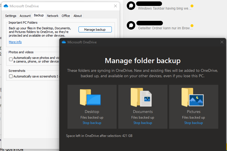Click OneDrive cloud icon in settings window title

(x=6, y=6)
